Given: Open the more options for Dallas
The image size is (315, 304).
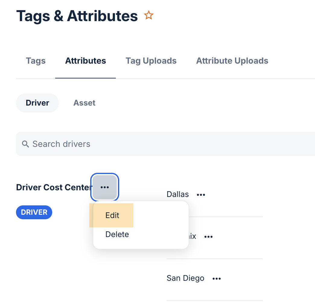Looking at the screenshot, I should tap(201, 195).
